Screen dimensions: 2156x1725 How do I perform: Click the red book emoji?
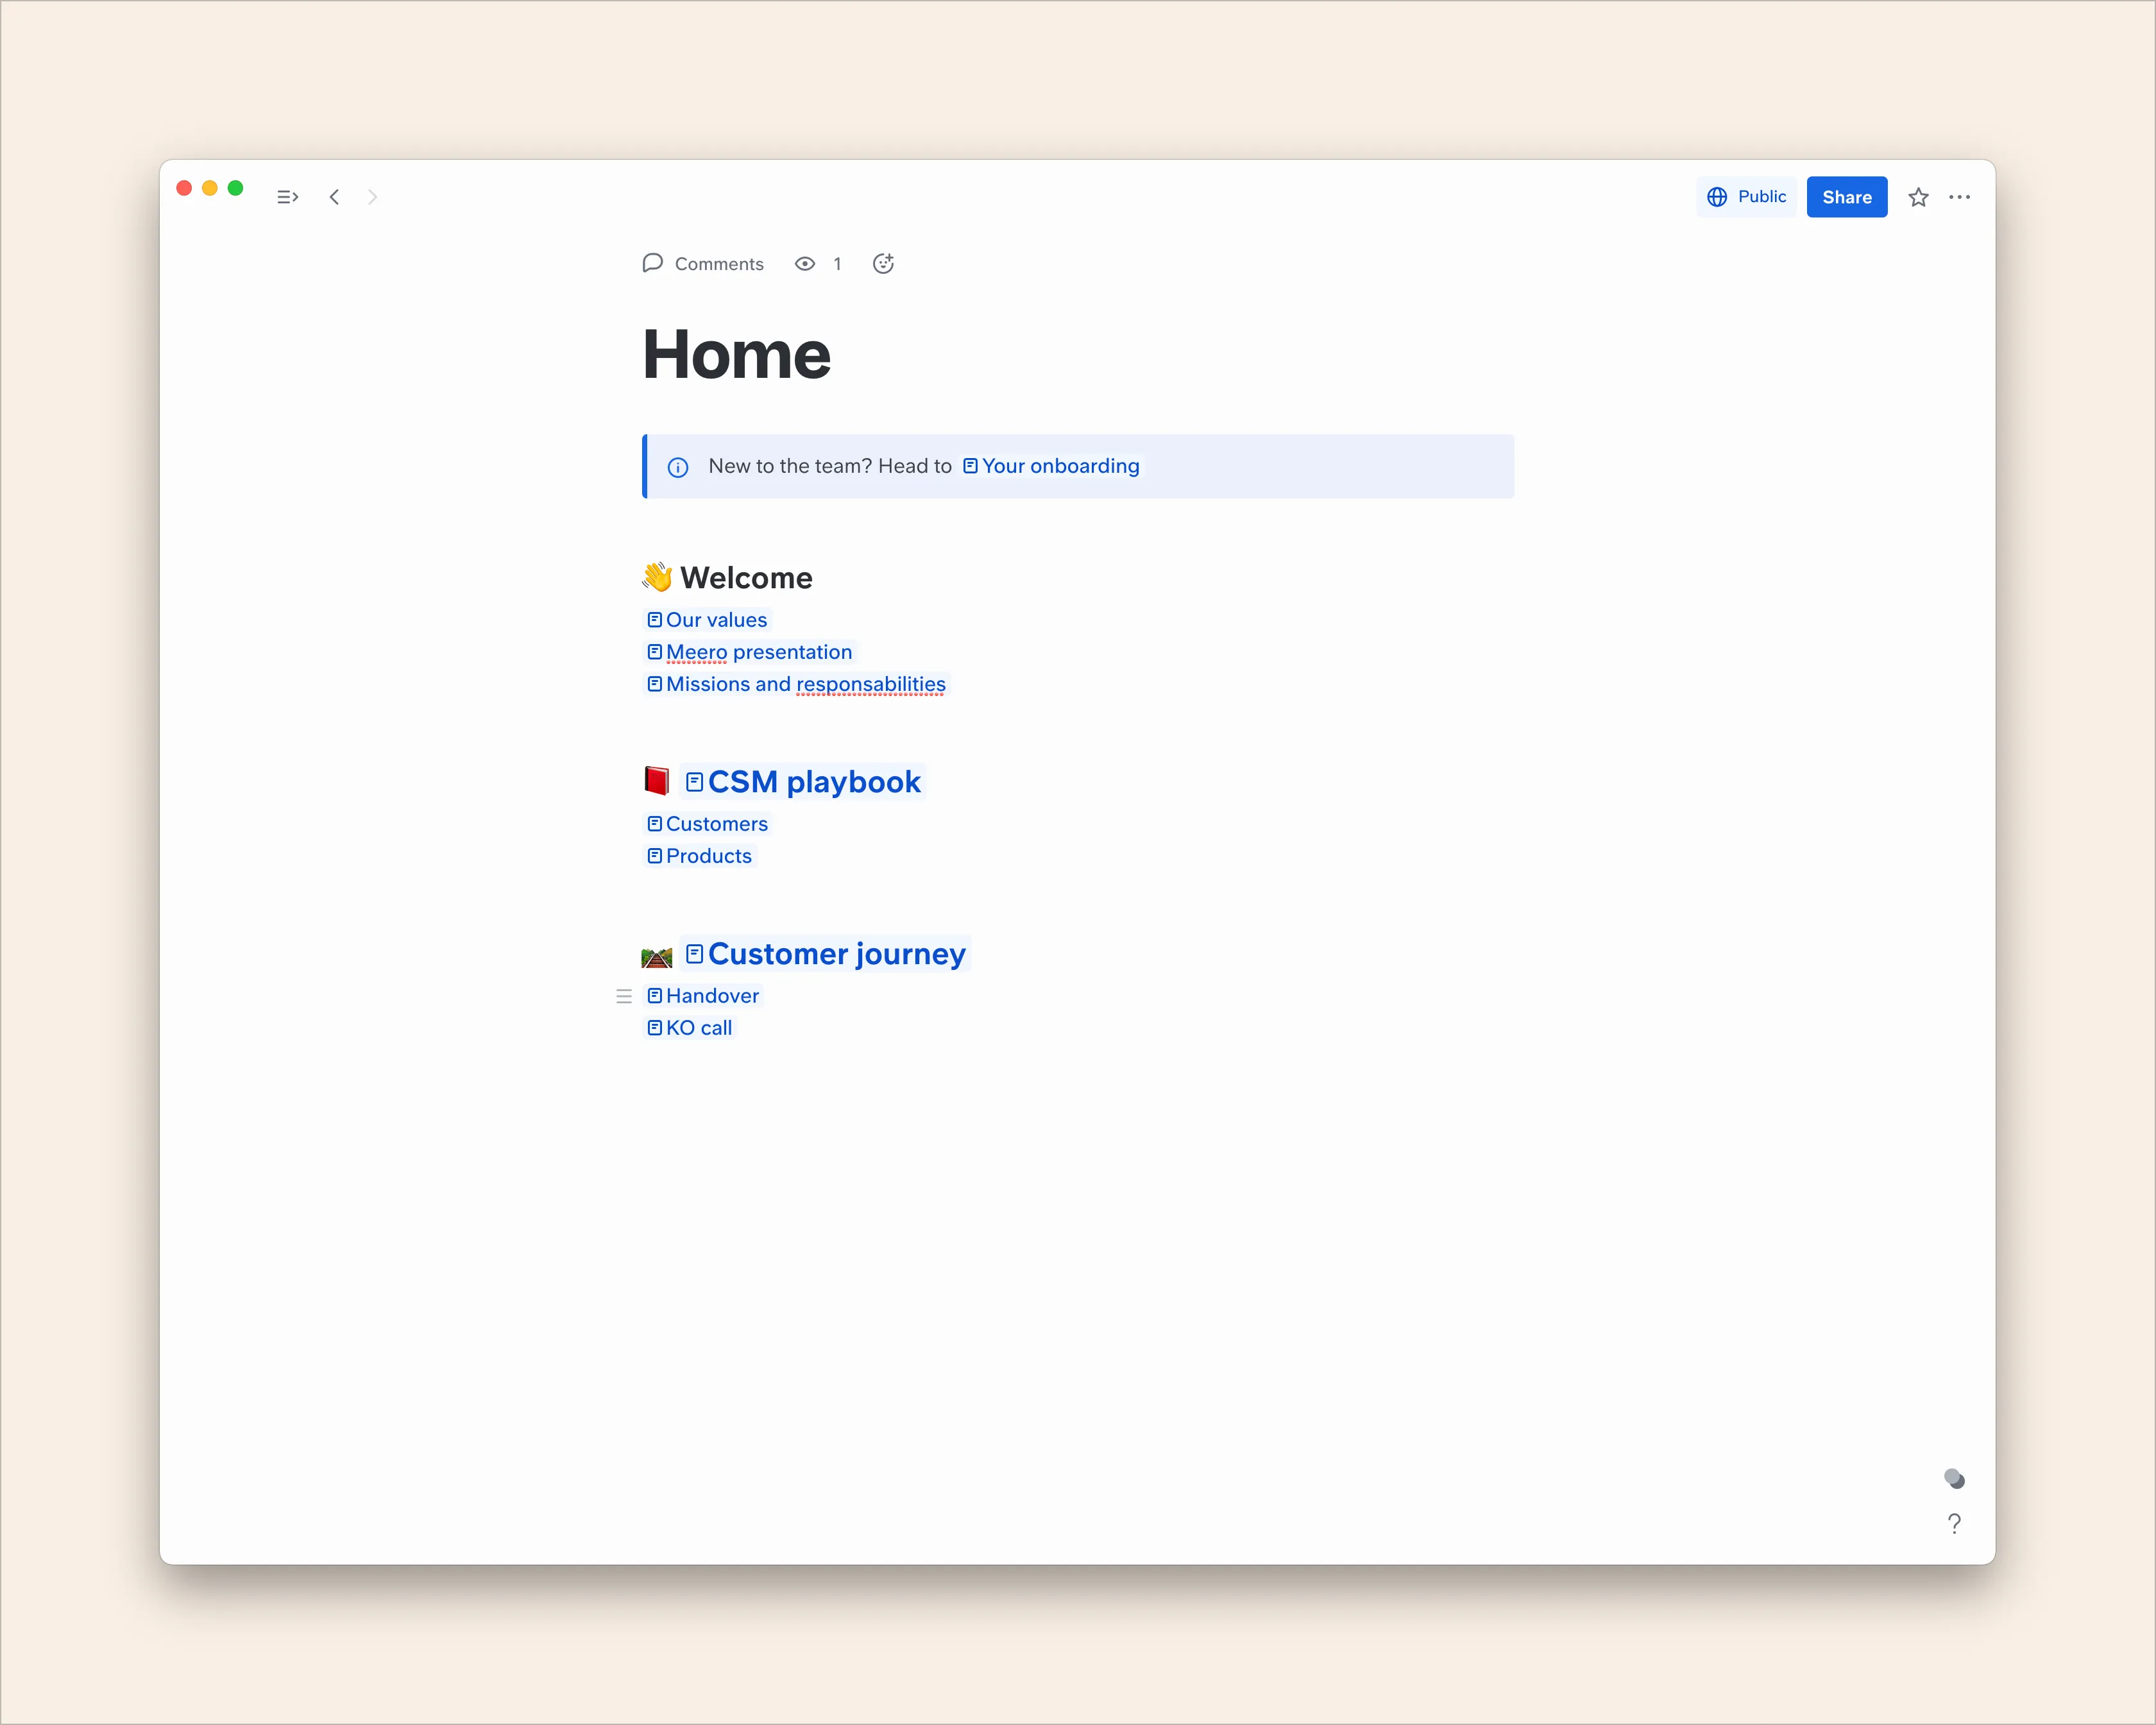[x=656, y=781]
